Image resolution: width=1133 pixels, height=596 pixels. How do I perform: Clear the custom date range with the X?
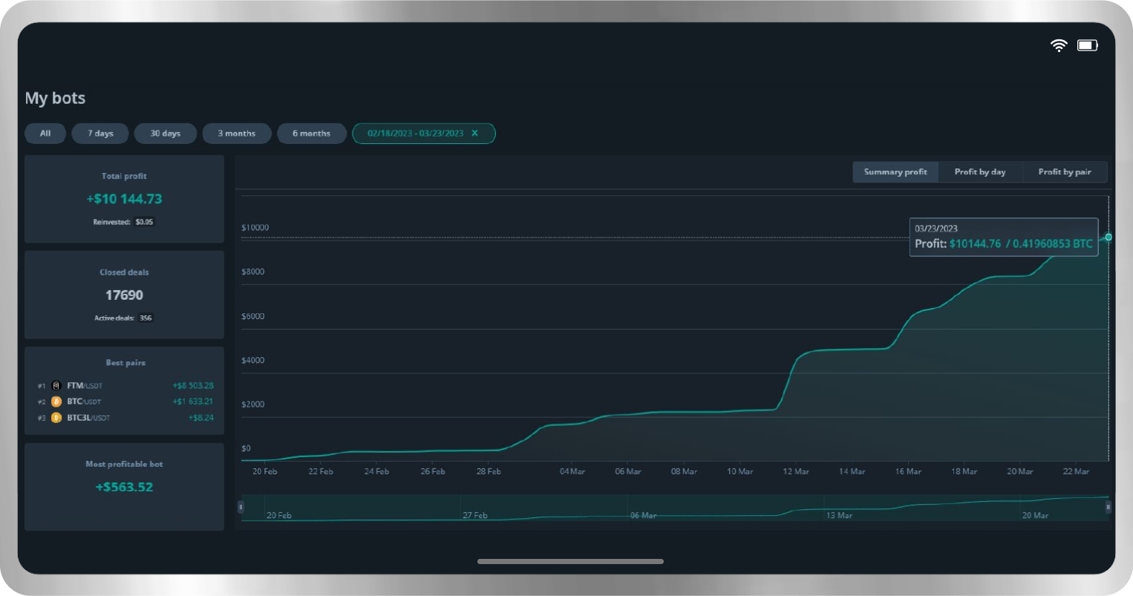[x=475, y=134]
